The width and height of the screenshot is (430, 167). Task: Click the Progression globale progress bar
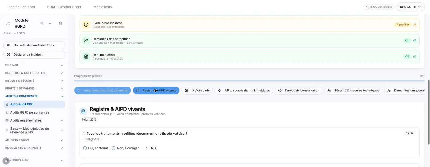249,81
